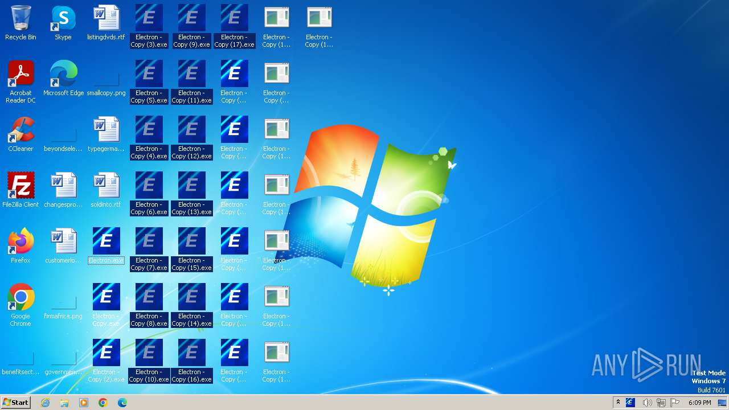The width and height of the screenshot is (729, 410).
Task: Launch Windows Media Player from the taskbar
Action: coord(84,403)
